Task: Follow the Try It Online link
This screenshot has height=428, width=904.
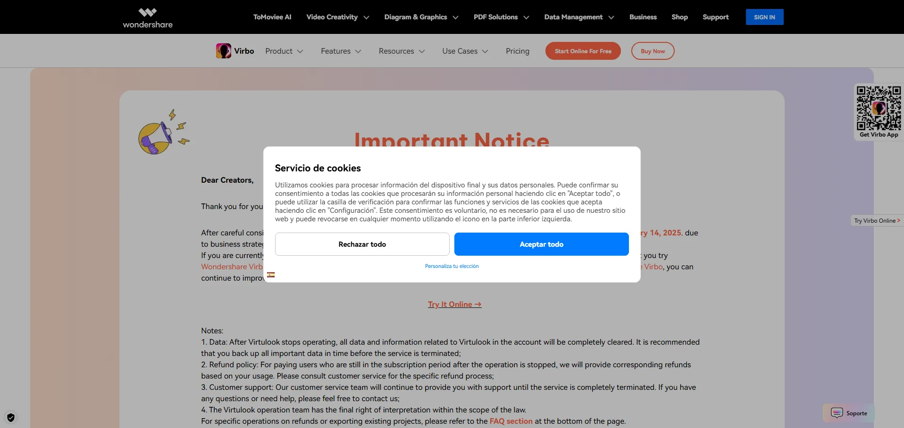Action: (454, 304)
